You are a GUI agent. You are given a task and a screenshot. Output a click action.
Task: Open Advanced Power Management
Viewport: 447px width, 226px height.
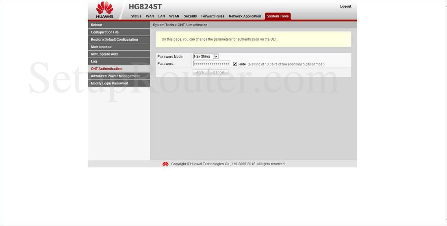pyautogui.click(x=119, y=76)
